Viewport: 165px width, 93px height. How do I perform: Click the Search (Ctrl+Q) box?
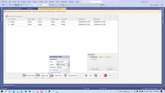(x=92, y=2)
